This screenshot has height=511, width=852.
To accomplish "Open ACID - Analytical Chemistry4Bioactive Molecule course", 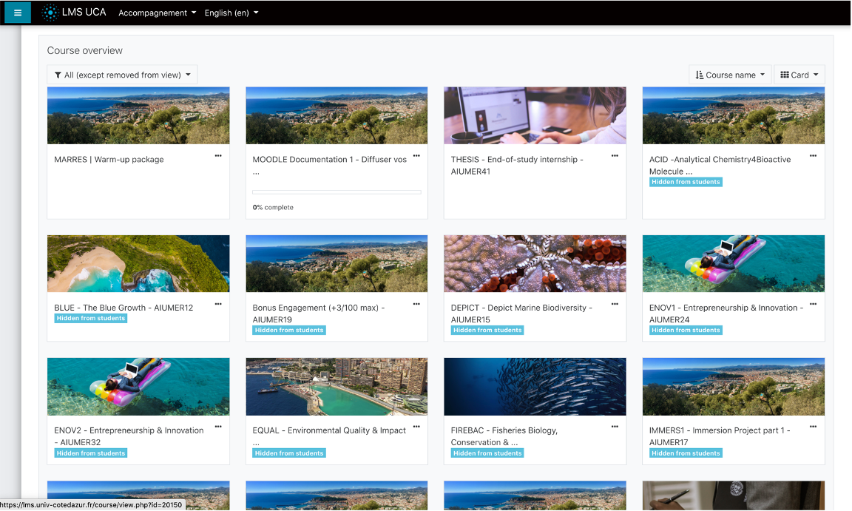I will click(720, 165).
